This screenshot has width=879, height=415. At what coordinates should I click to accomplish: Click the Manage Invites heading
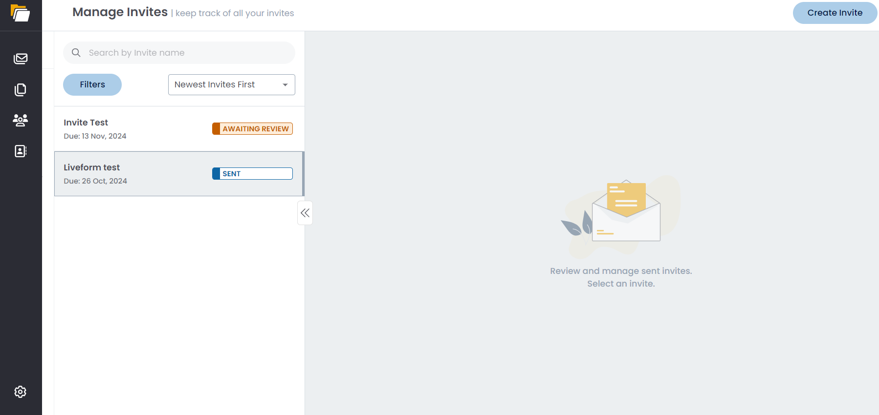(x=120, y=12)
